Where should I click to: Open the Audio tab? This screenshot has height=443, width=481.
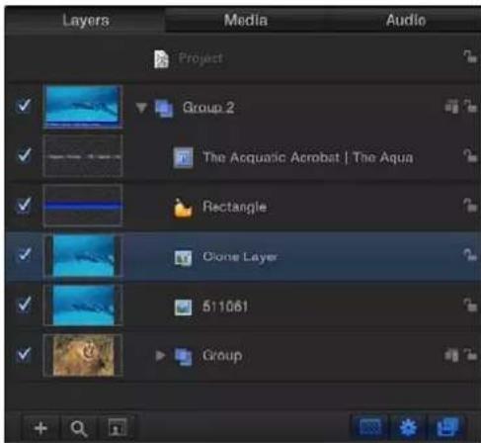pyautogui.click(x=406, y=21)
